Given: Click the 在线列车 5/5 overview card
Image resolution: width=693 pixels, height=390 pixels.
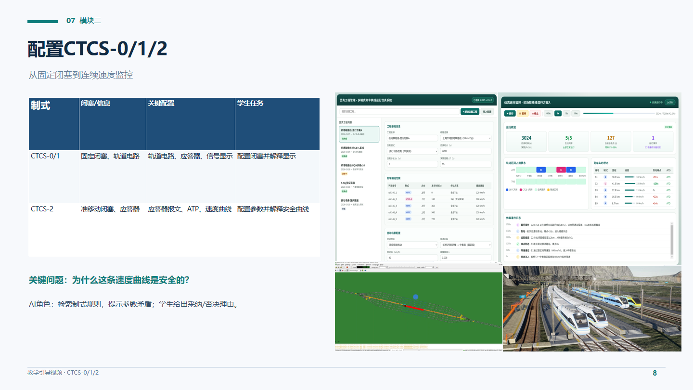Looking at the screenshot, I should pyautogui.click(x=568, y=141).
